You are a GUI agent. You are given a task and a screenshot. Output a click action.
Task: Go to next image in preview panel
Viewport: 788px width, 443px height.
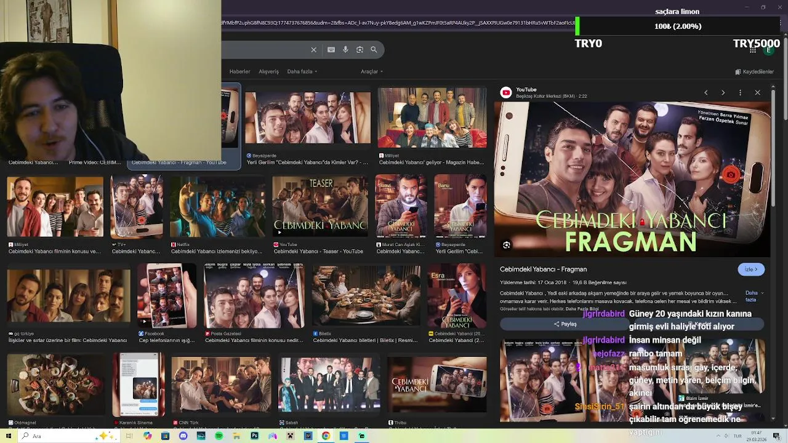point(723,92)
